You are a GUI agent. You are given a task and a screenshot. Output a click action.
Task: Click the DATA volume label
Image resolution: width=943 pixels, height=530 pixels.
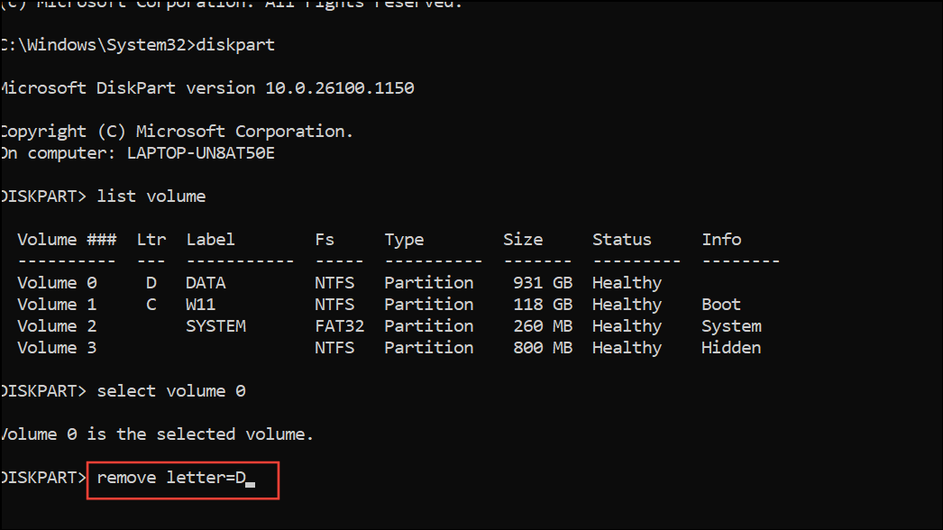coord(206,283)
